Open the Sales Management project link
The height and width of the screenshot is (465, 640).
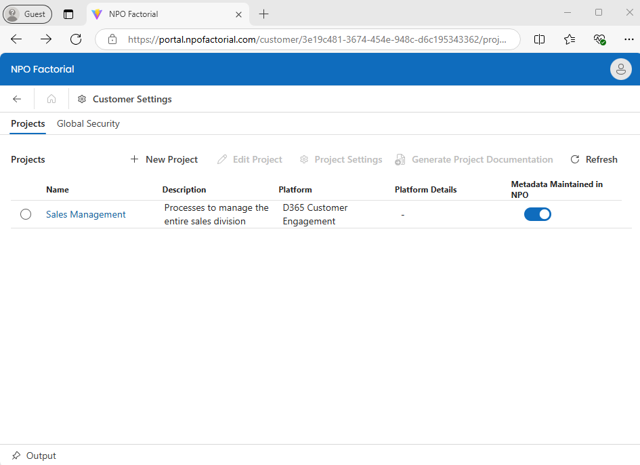click(86, 214)
